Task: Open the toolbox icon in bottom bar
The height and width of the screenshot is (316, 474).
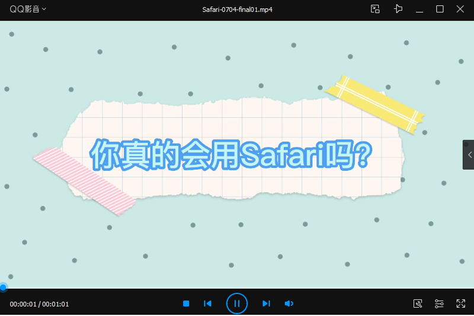Action: click(418, 304)
